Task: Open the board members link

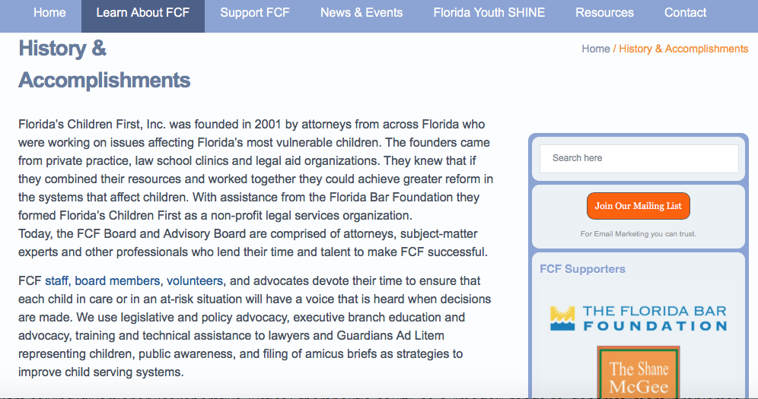Action: 117,280
